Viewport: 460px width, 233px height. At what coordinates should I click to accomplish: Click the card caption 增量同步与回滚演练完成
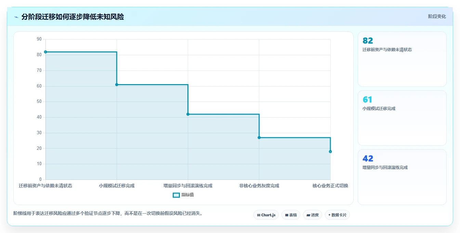pyautogui.click(x=385, y=168)
